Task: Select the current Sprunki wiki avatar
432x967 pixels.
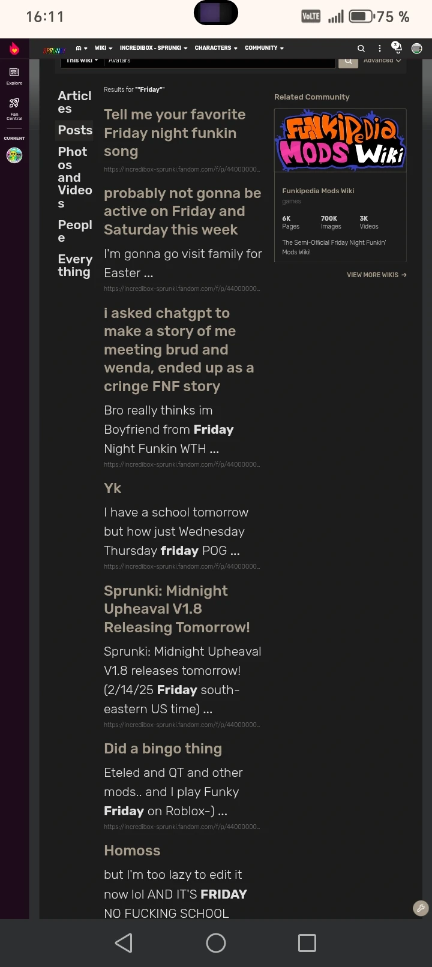Action: 14,155
